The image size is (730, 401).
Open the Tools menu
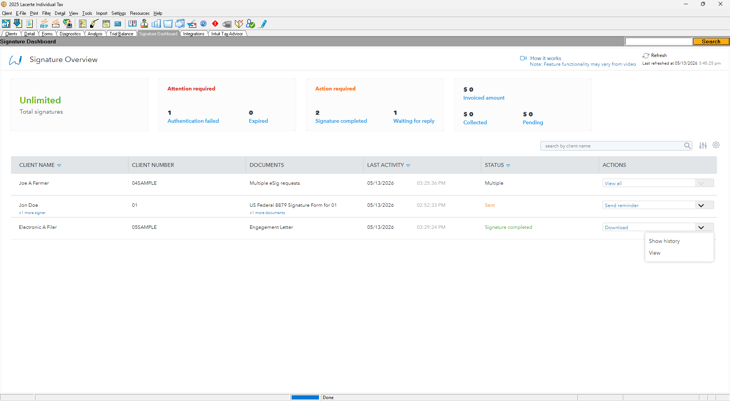pos(87,13)
